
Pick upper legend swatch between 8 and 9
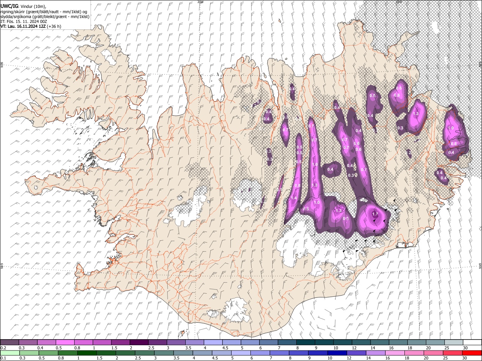(x=305, y=343)
